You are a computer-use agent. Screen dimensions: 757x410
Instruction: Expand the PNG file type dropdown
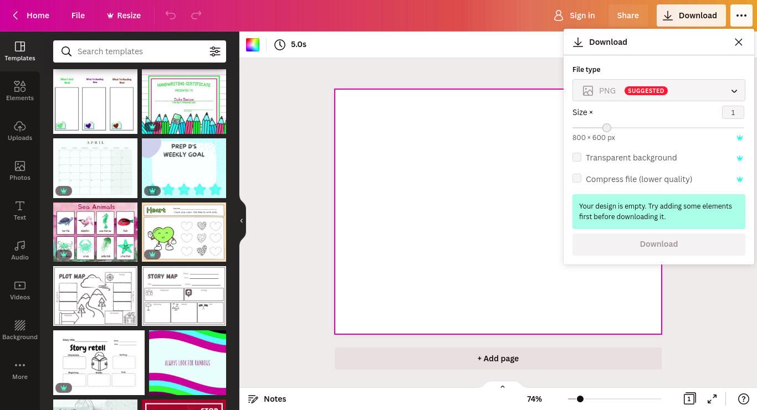[659, 90]
